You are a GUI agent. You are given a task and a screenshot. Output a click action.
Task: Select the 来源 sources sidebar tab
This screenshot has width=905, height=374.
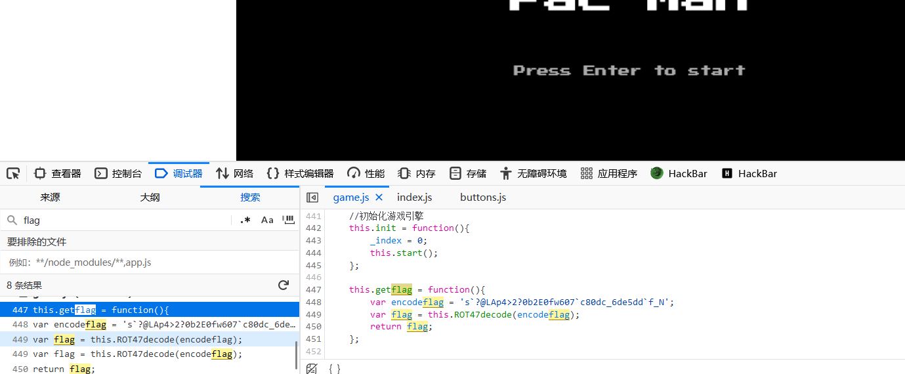point(50,197)
